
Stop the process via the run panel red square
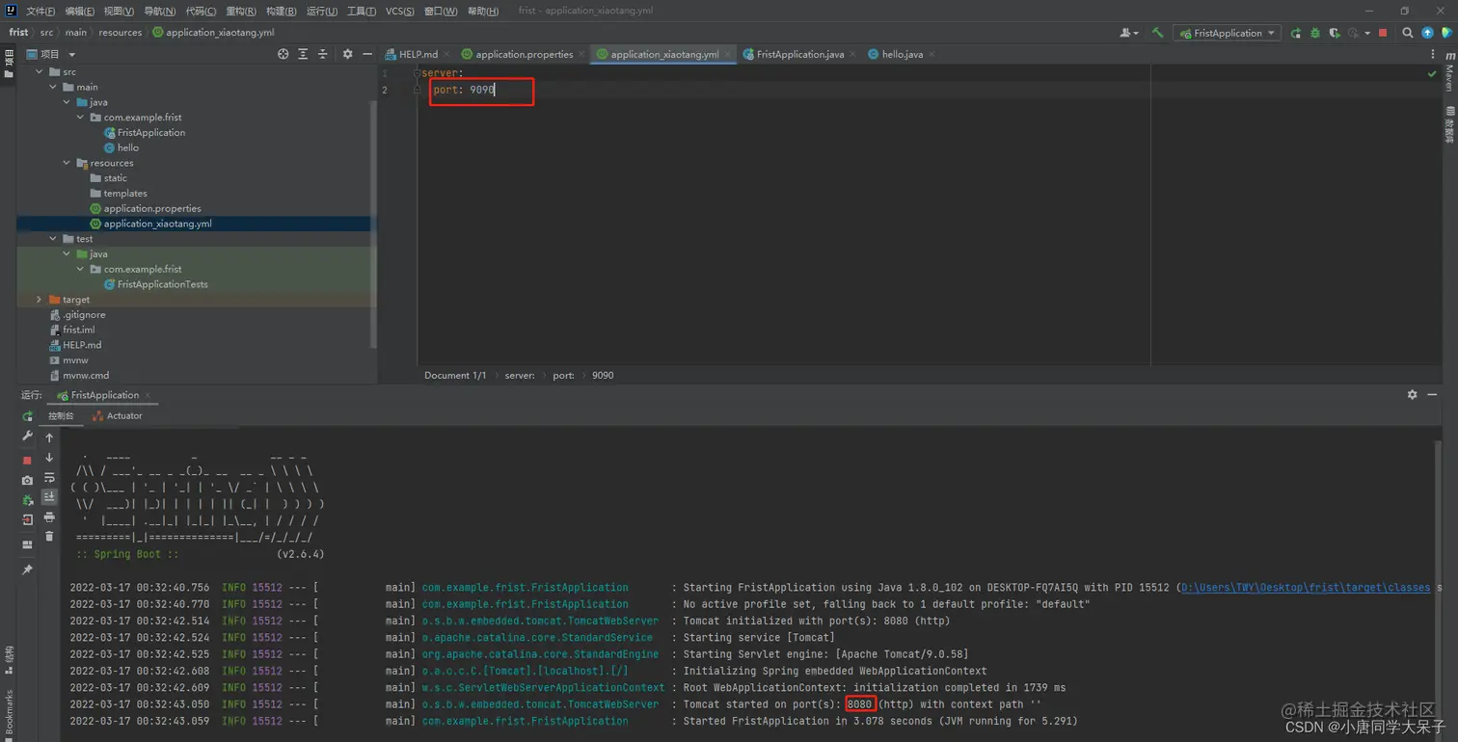[x=27, y=460]
